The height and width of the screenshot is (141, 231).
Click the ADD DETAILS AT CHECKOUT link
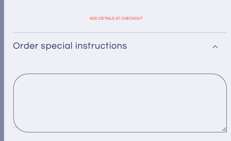click(x=116, y=18)
